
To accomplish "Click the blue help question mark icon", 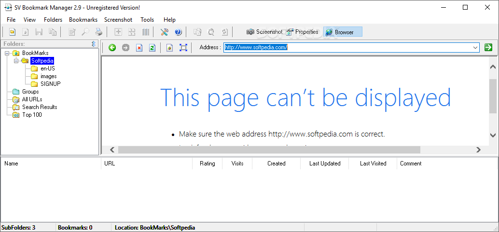I will click(178, 32).
